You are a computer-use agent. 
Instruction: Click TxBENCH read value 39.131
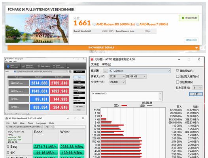tap(40, 99)
